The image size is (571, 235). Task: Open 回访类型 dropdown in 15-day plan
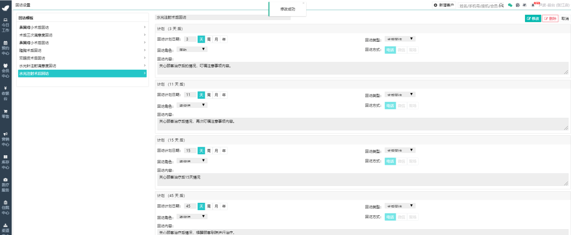point(400,150)
